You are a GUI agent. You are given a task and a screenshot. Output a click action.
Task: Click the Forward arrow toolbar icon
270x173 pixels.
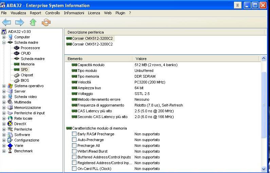coord(20,22)
